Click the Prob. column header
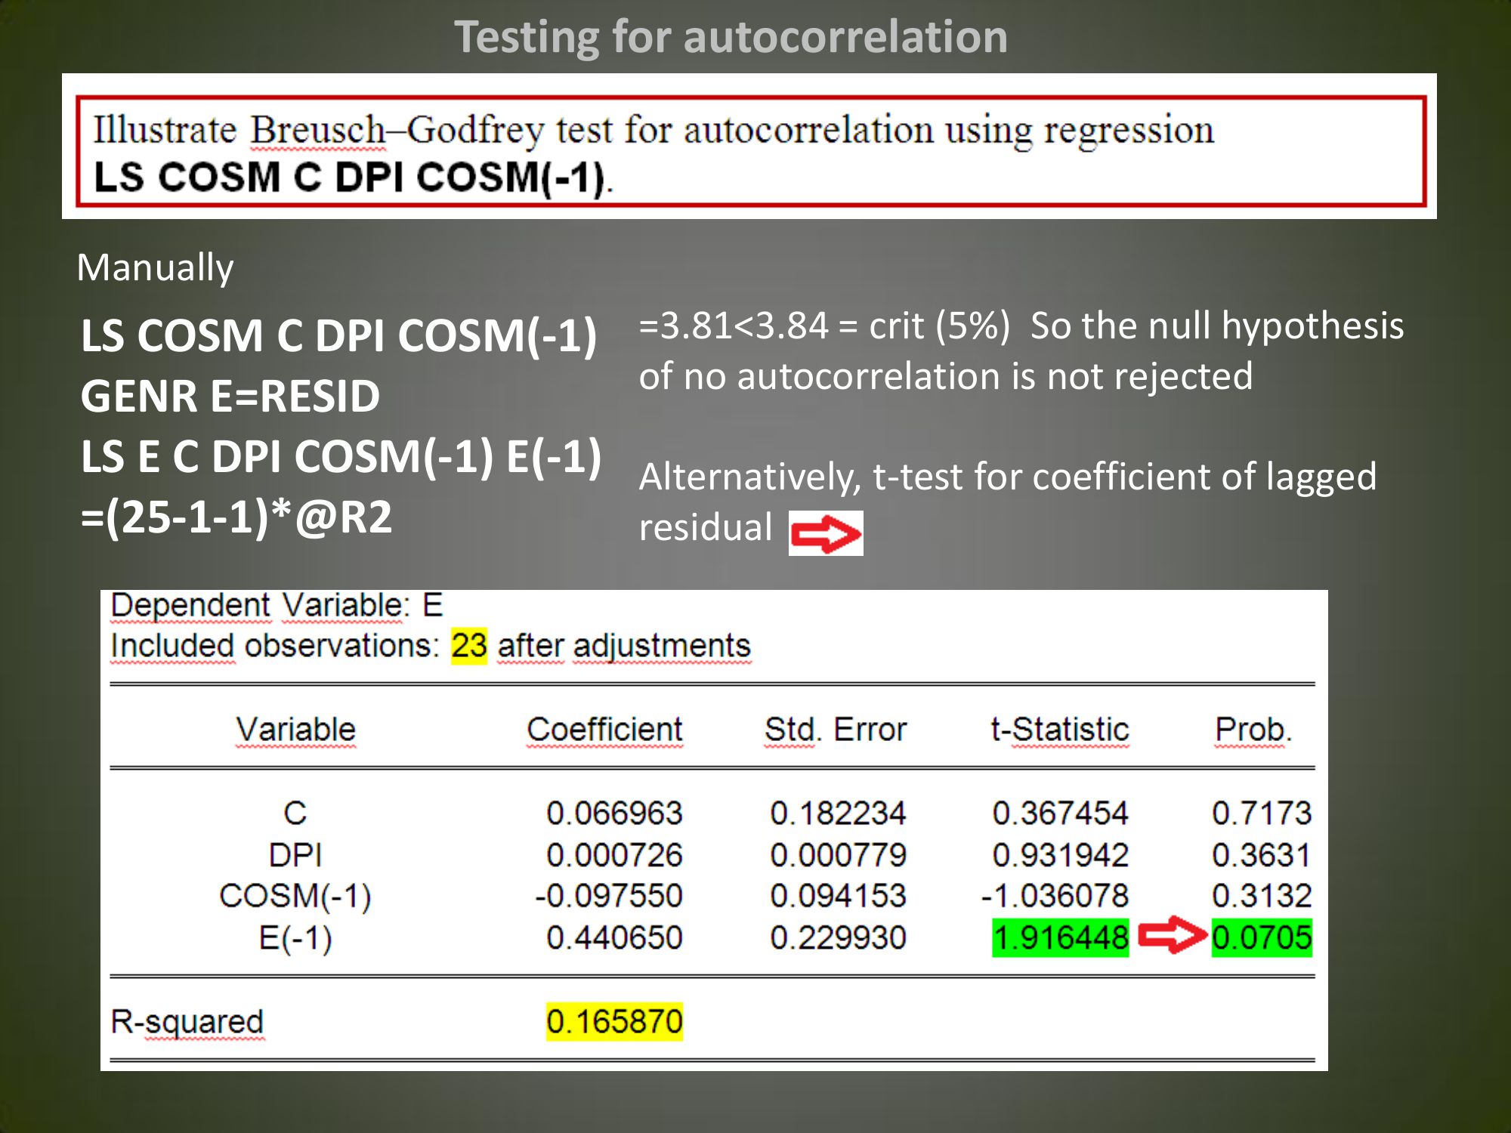 (x=1253, y=730)
